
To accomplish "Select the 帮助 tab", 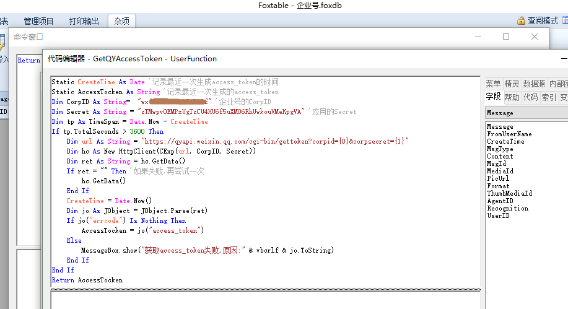I will (512, 97).
